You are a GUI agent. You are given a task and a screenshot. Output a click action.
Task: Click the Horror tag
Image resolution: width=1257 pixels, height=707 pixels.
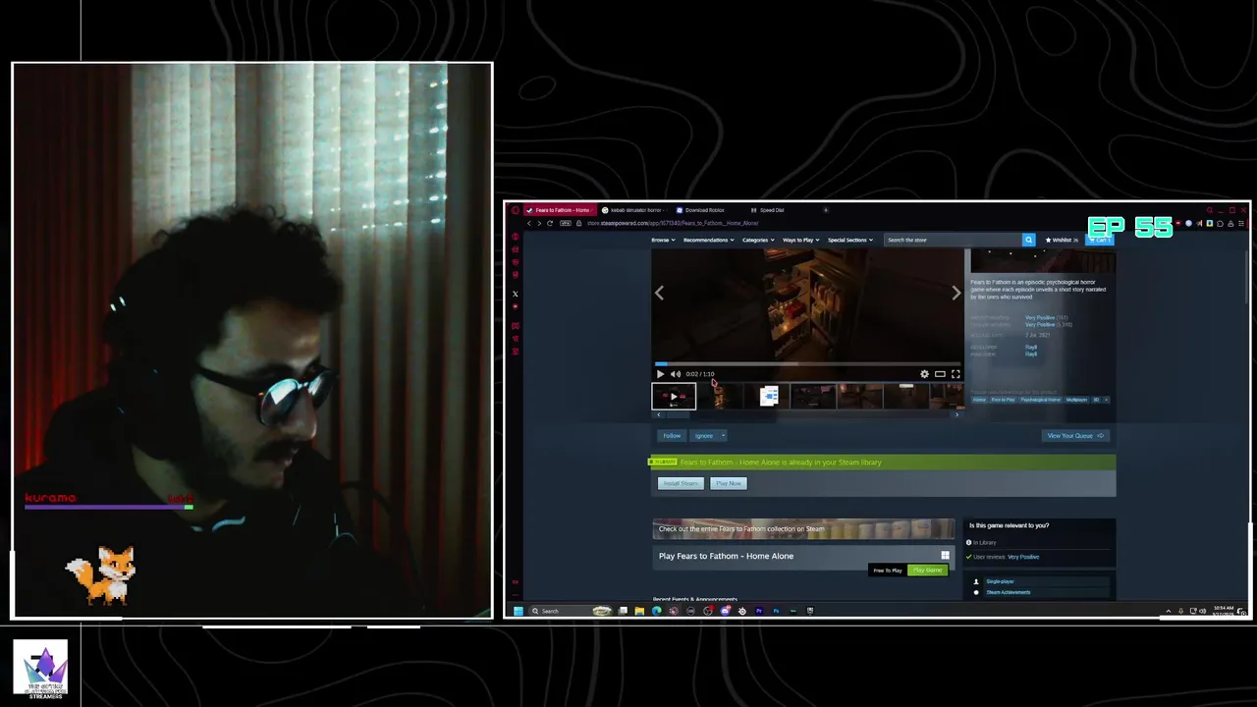tap(979, 400)
